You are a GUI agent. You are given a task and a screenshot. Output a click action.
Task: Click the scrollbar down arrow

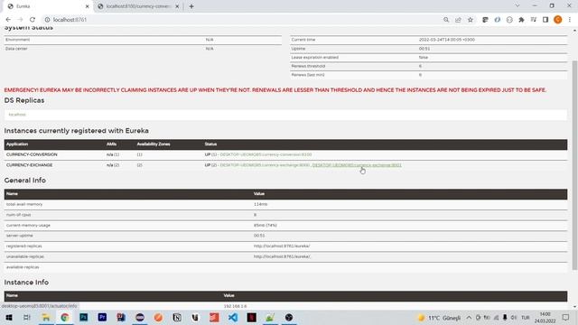coord(574,307)
